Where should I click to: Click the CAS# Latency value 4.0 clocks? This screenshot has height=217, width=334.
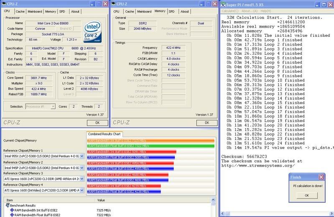pyautogui.click(x=173, y=58)
